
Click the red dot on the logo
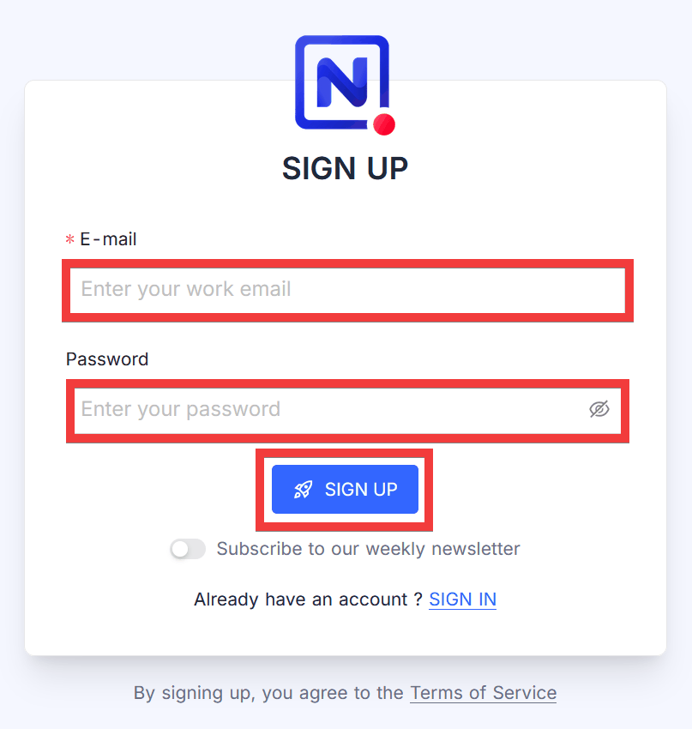pyautogui.click(x=385, y=125)
